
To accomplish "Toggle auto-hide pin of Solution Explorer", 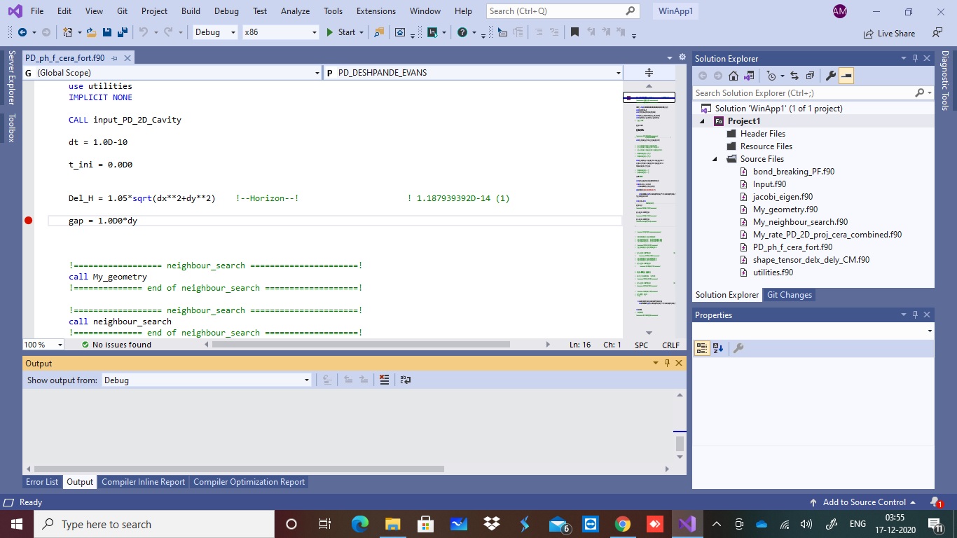I will (x=915, y=59).
